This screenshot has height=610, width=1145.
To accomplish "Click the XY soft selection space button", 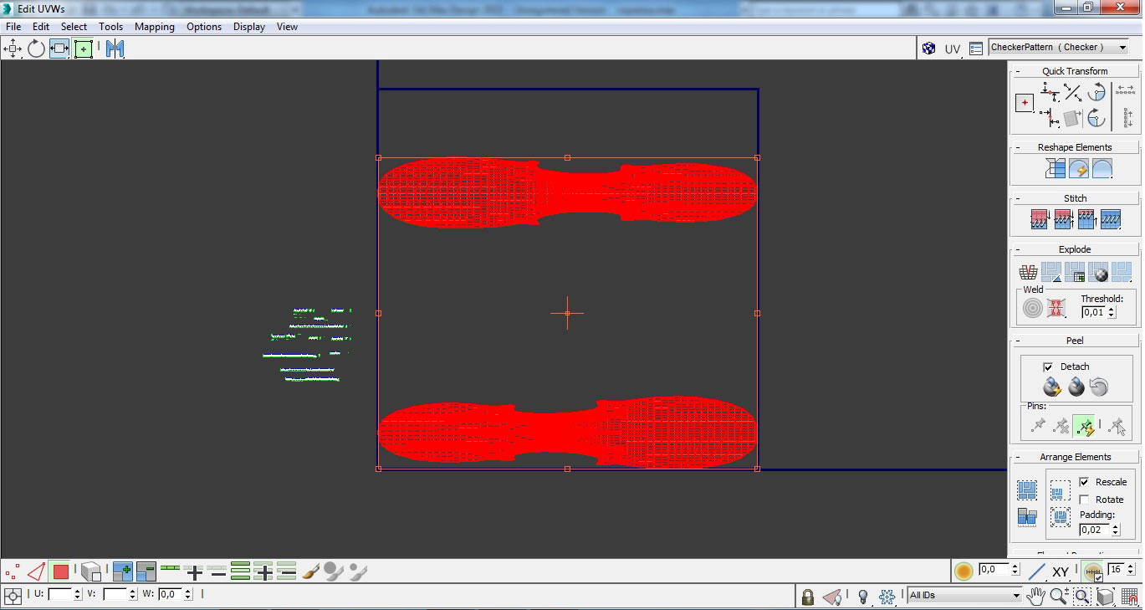I will (x=1061, y=572).
